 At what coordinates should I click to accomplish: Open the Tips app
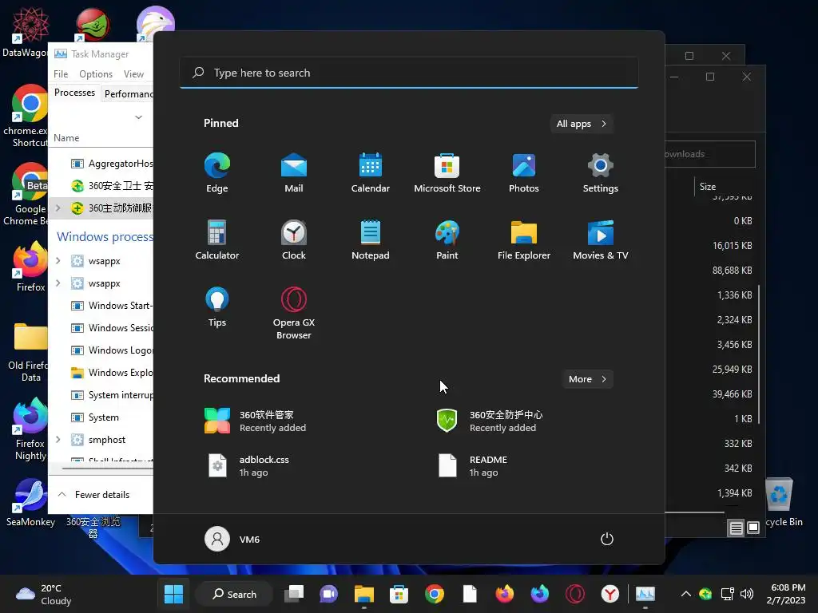tap(217, 307)
